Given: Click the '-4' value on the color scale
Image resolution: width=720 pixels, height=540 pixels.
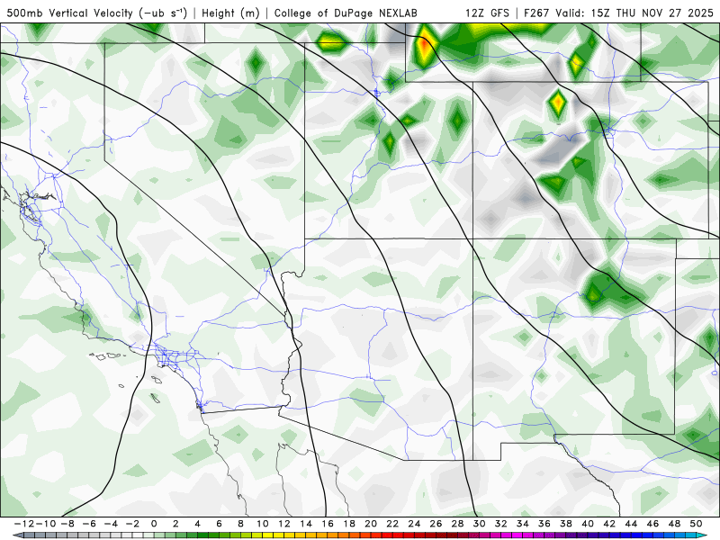Looking at the screenshot, I should coord(111,524).
